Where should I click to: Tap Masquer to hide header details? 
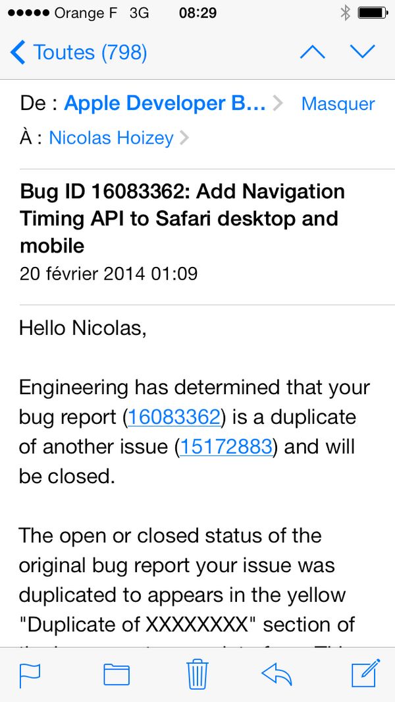coord(338,104)
